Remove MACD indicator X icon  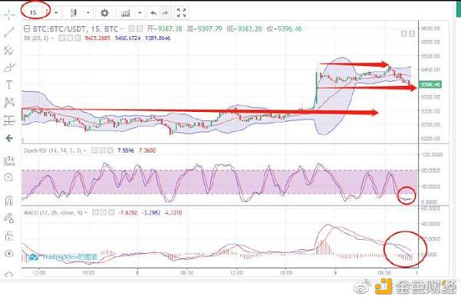pos(111,212)
